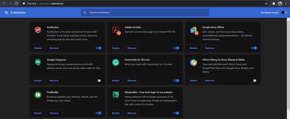Disable Google Docs Offline toggle

[x=254, y=48]
